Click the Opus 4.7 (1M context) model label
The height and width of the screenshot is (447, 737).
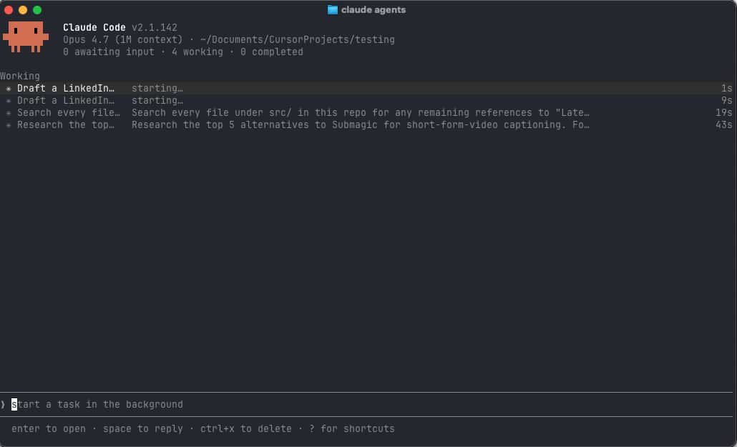pos(122,39)
